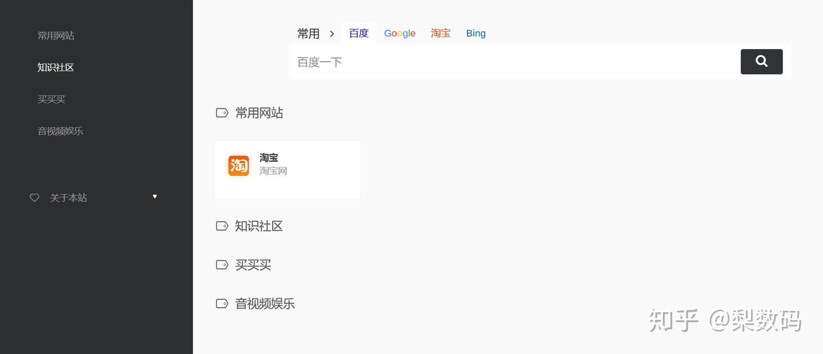Click the 淘宝网 description text

pos(273,171)
